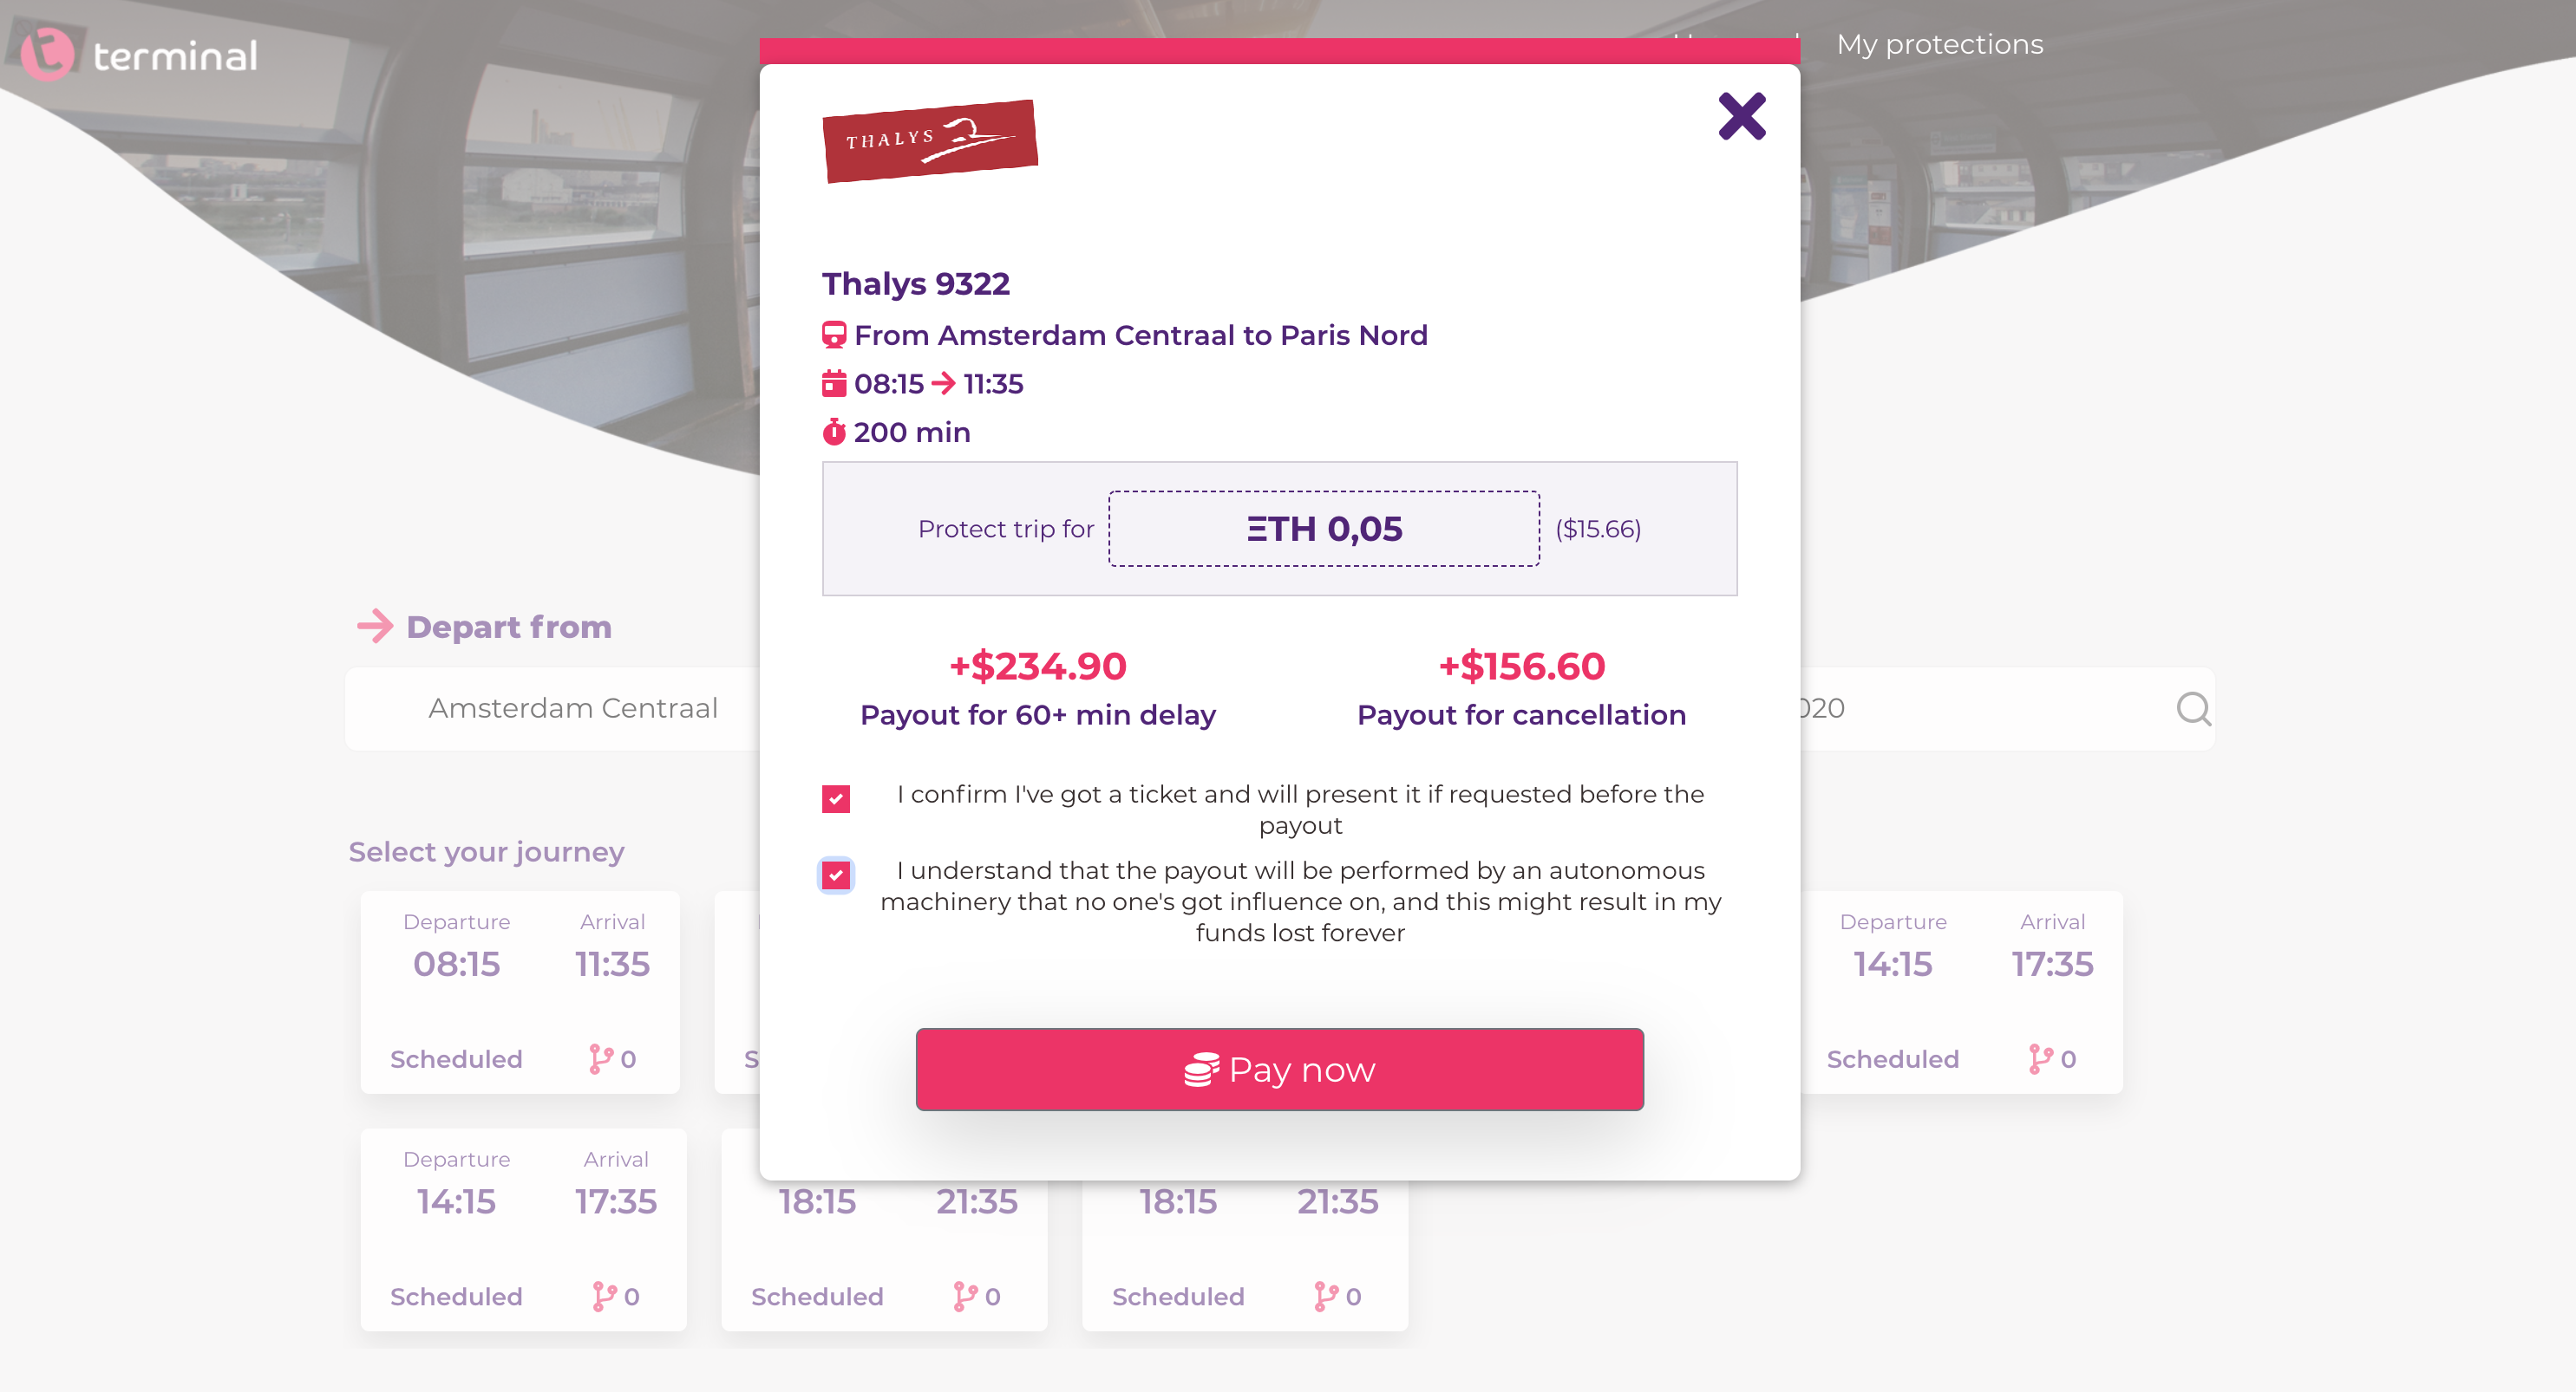The image size is (2576, 1392).
Task: Select the 14:15 to 17:35 bottom-left journey
Action: [x=523, y=1229]
